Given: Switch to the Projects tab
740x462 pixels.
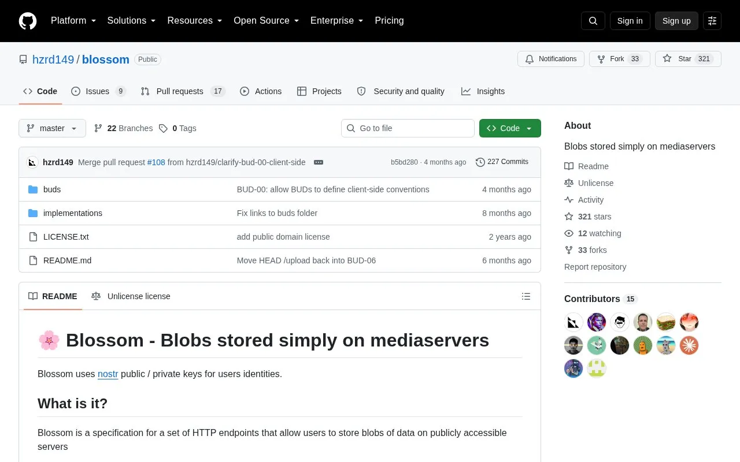Looking at the screenshot, I should tap(319, 91).
